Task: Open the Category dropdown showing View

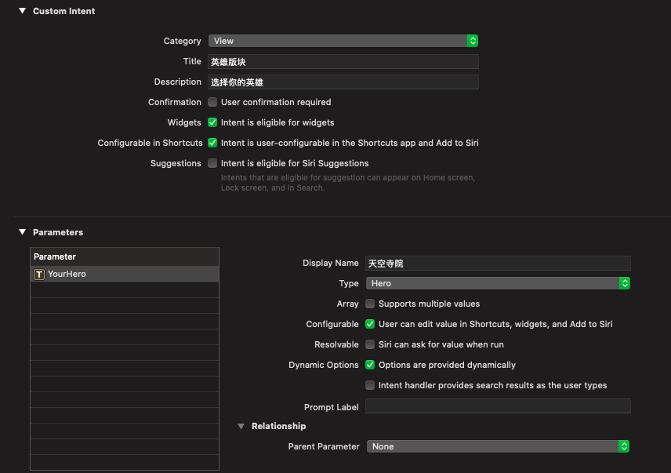Action: [343, 41]
